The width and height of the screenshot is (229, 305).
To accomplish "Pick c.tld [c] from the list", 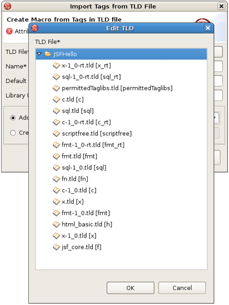I will coord(73,99).
